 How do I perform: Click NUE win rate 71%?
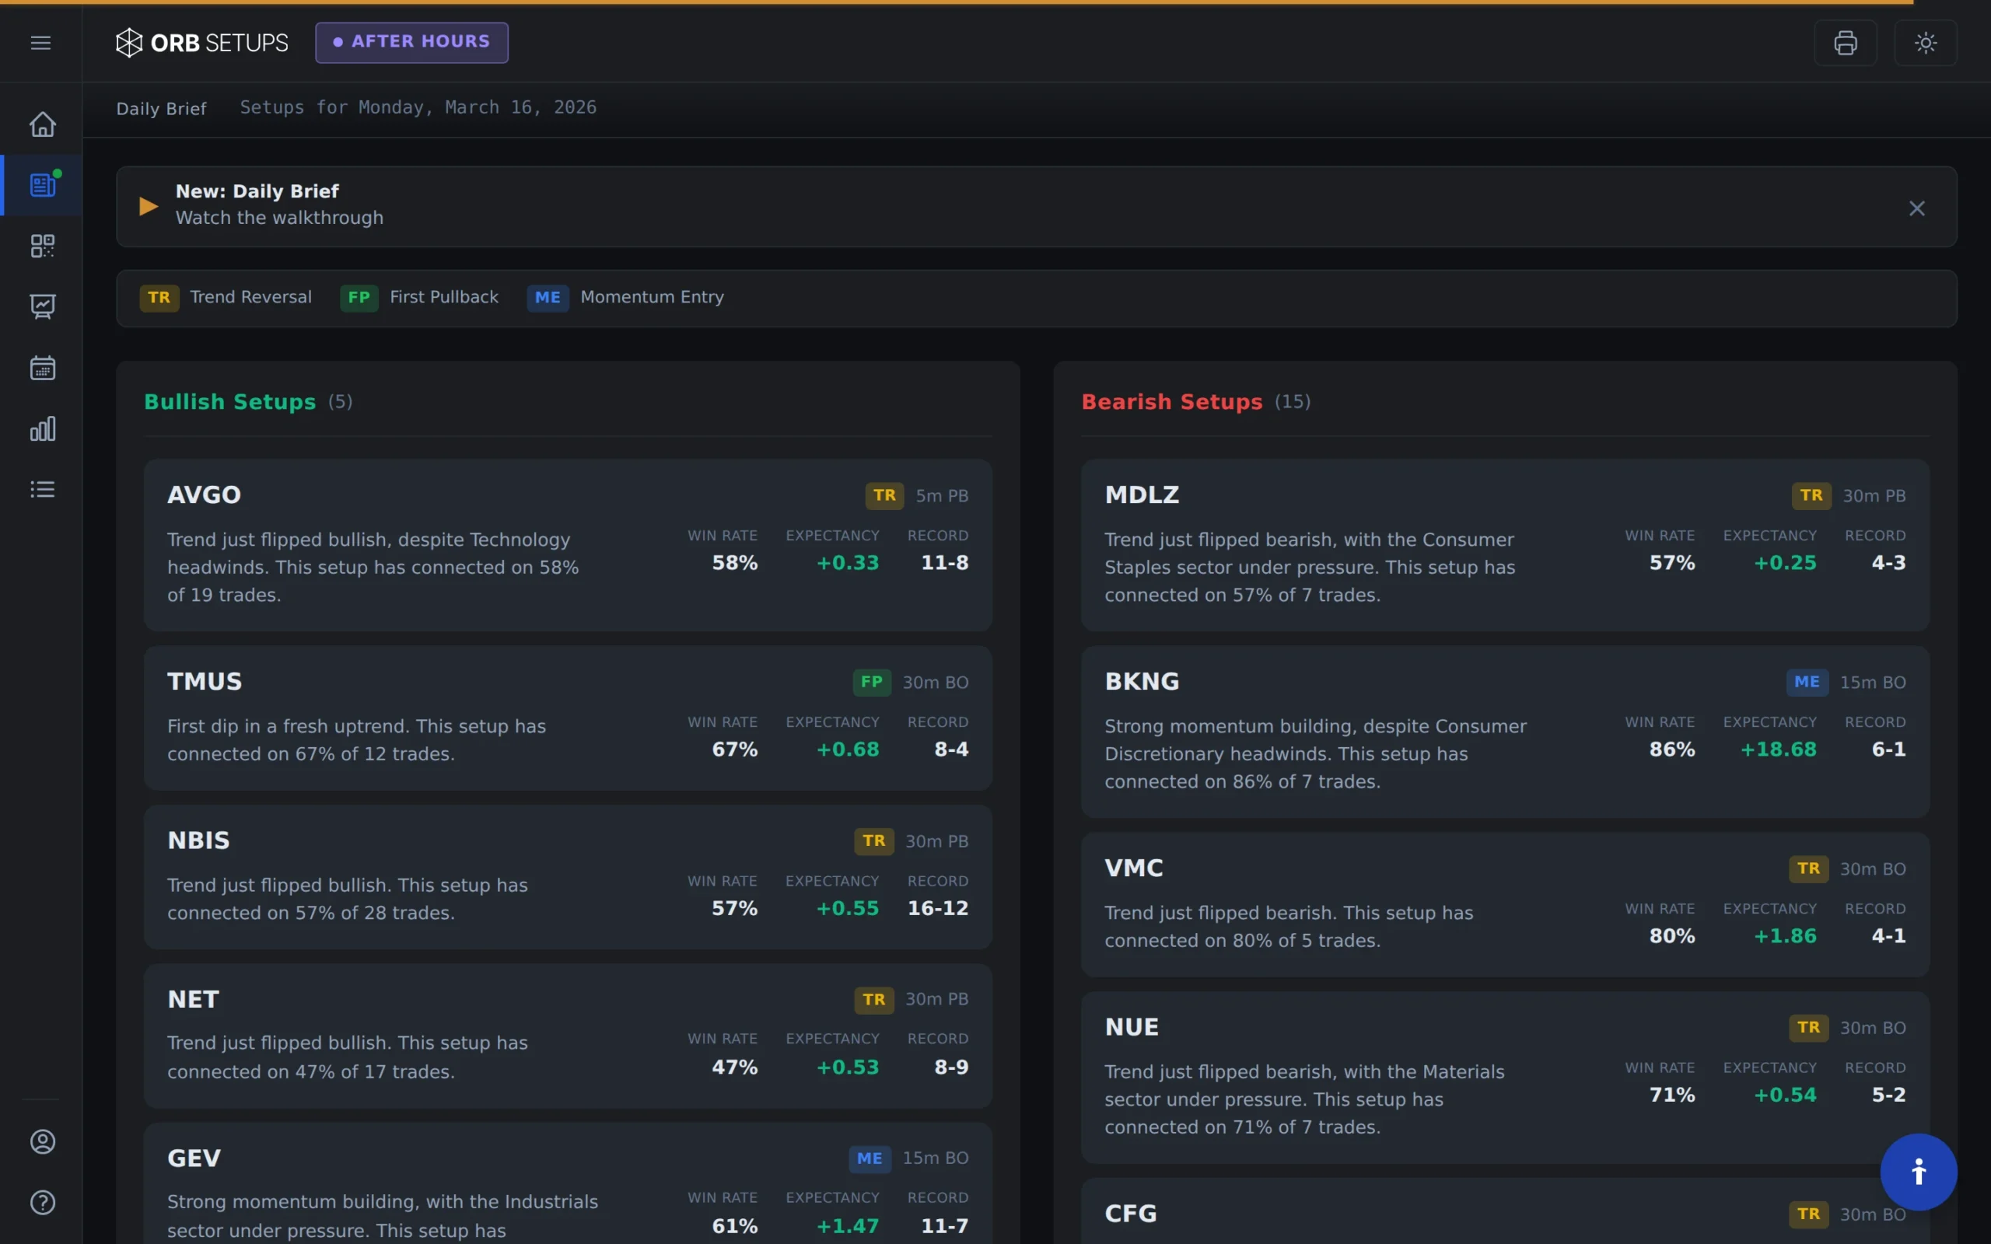(x=1672, y=1095)
